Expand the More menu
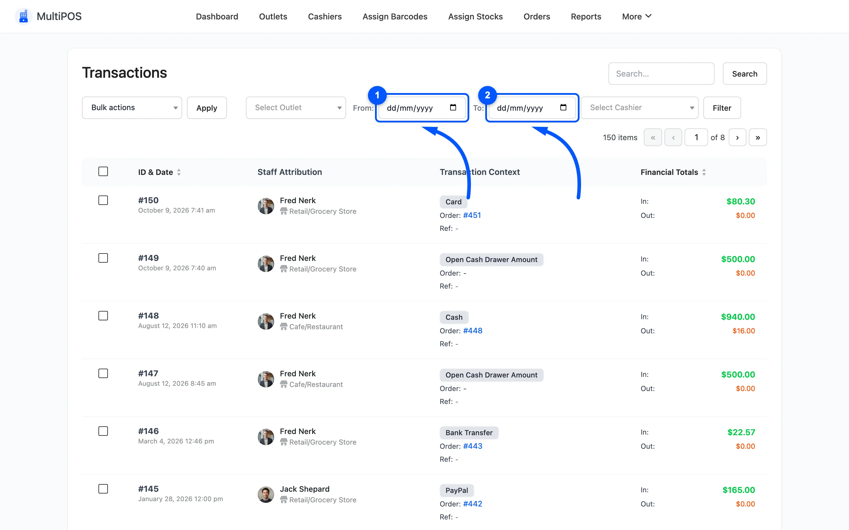 [636, 16]
